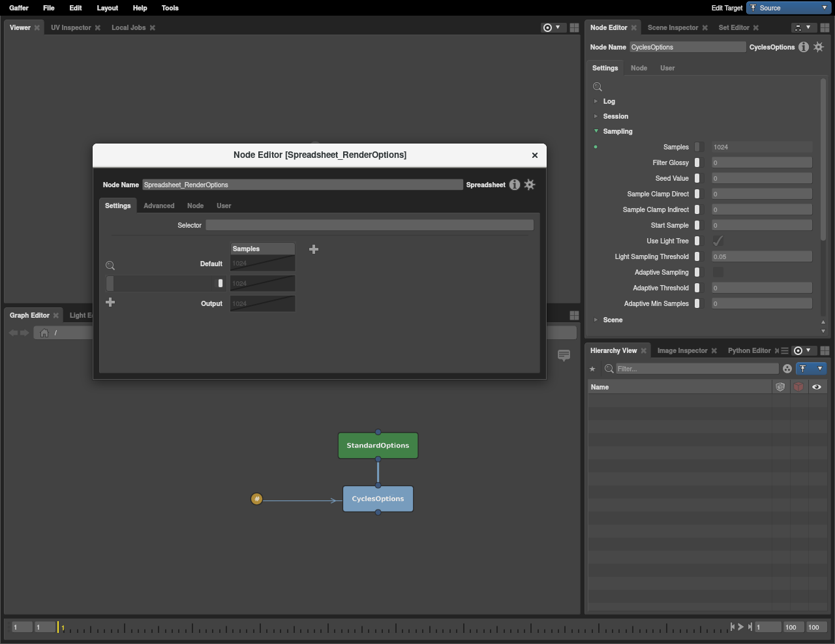Open the Node Editor pinning dropdown
835x644 pixels.
pyautogui.click(x=803, y=27)
